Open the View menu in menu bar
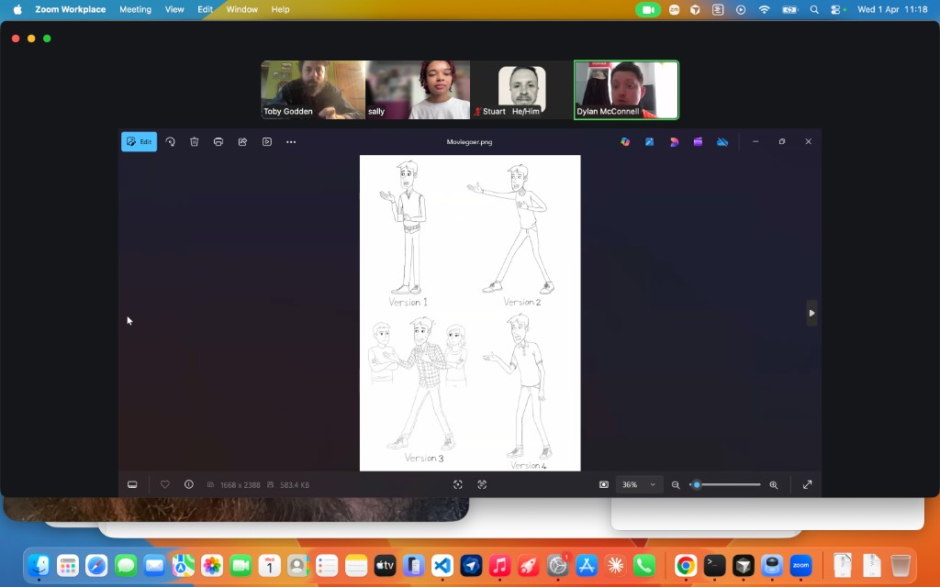This screenshot has width=940, height=587. coord(174,9)
